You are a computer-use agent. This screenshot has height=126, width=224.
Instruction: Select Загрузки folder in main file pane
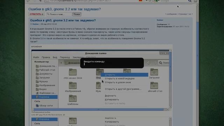point(154,72)
